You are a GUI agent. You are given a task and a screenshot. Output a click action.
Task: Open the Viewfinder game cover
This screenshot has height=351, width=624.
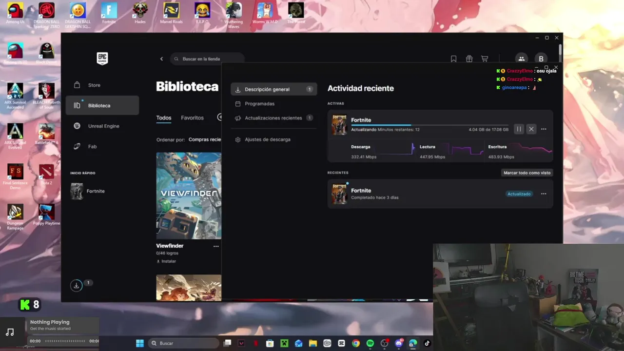coord(189,196)
